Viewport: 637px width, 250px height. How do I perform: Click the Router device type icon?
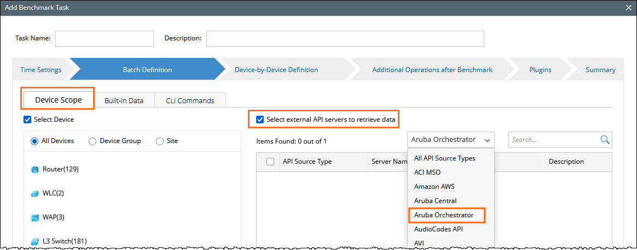pos(35,169)
